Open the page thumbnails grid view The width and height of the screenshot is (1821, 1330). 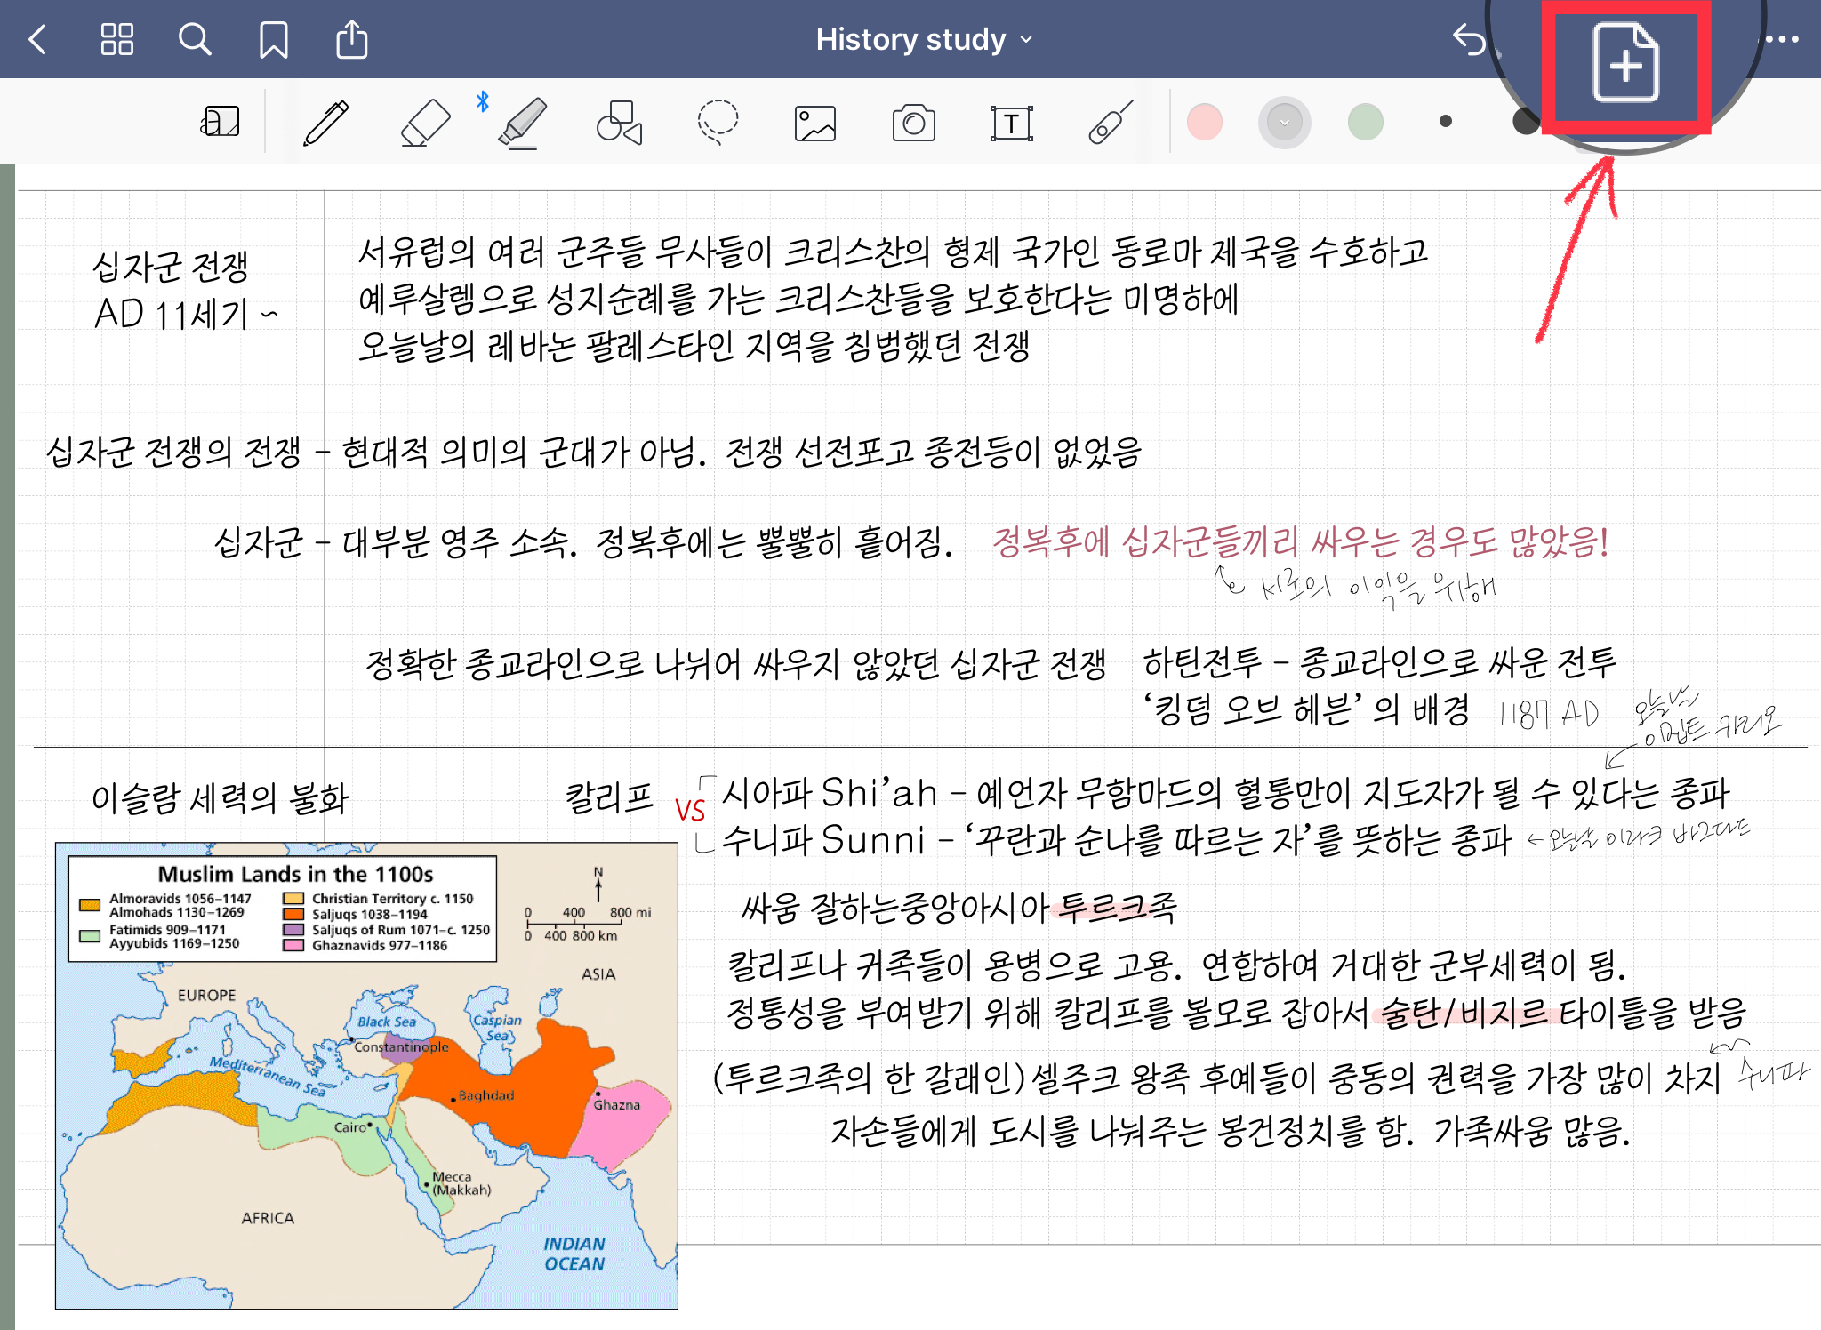(x=116, y=40)
